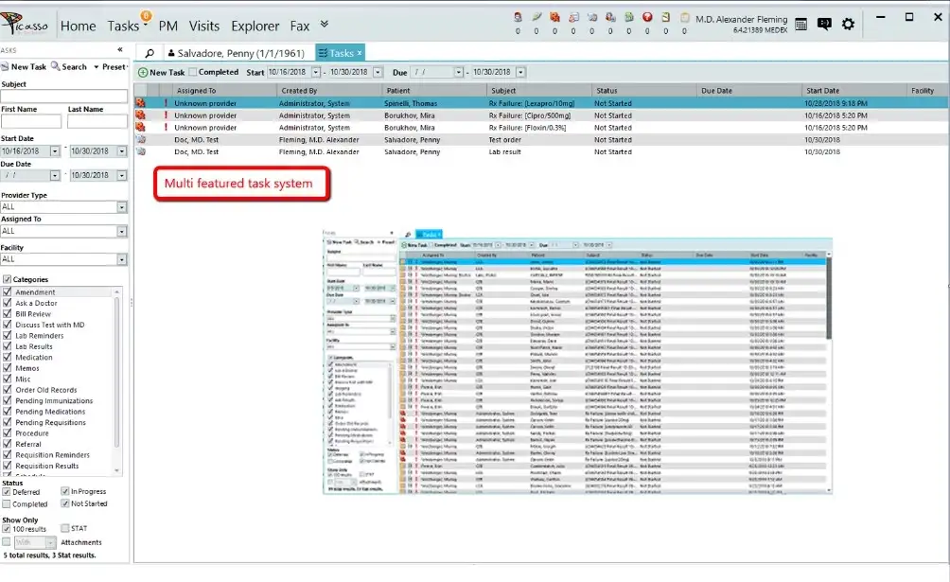The height and width of the screenshot is (582, 950).
Task: Open the messaging icon in top toolbar
Action: coord(824,23)
